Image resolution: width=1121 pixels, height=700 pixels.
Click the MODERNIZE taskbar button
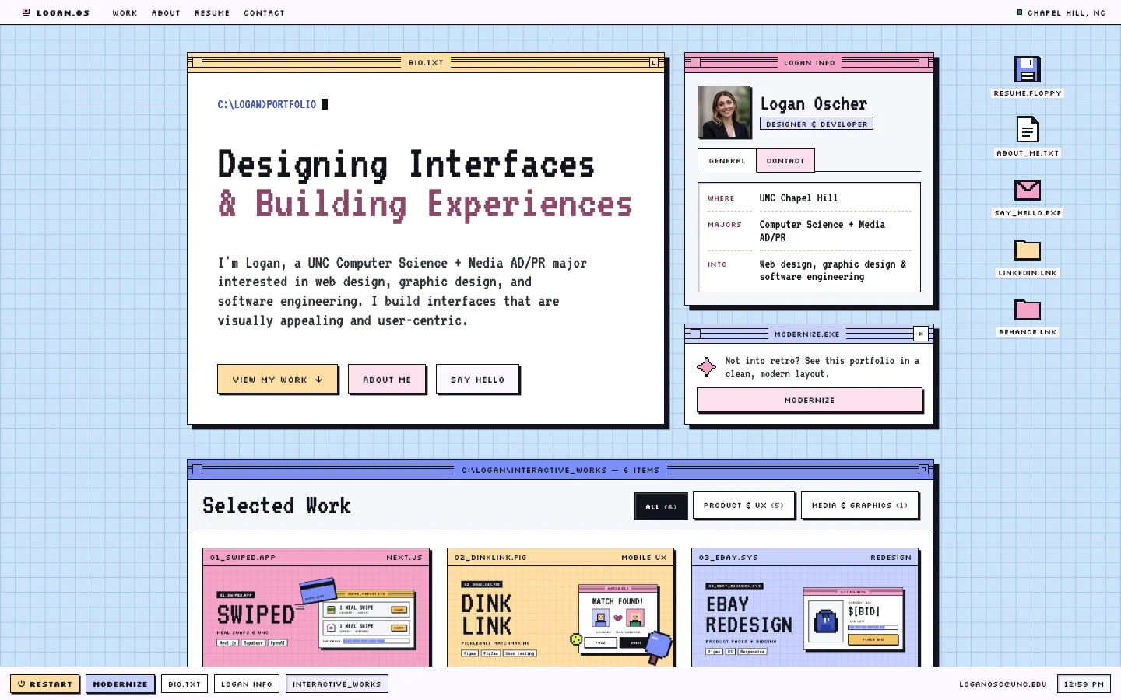[x=120, y=684]
